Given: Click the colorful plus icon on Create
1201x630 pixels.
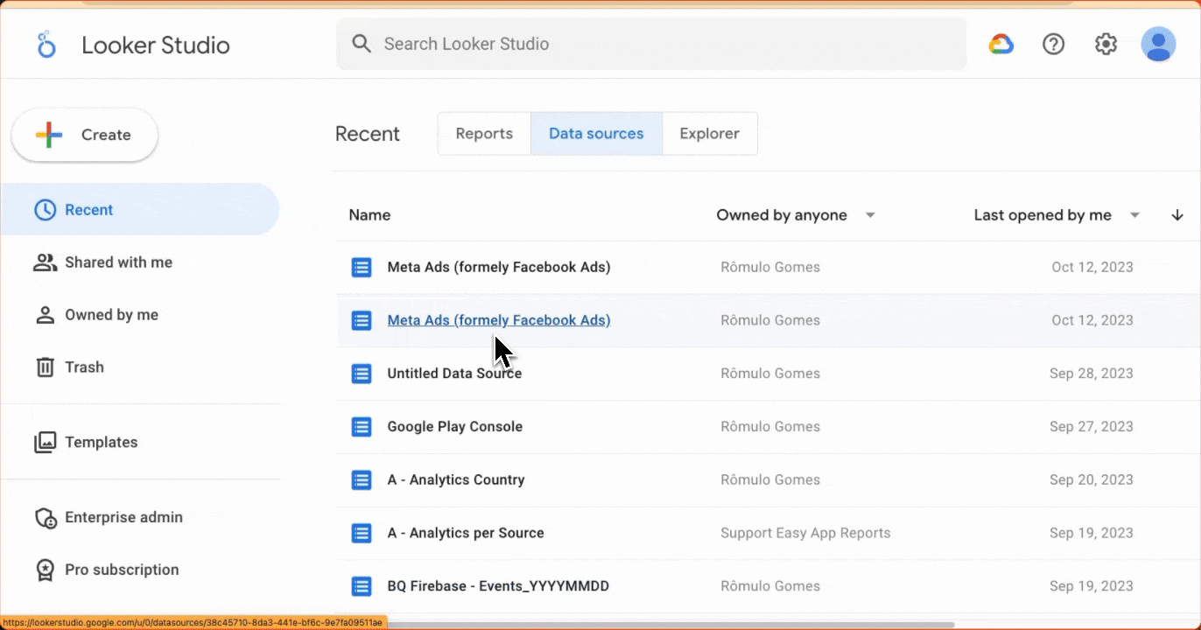Looking at the screenshot, I should pos(49,135).
